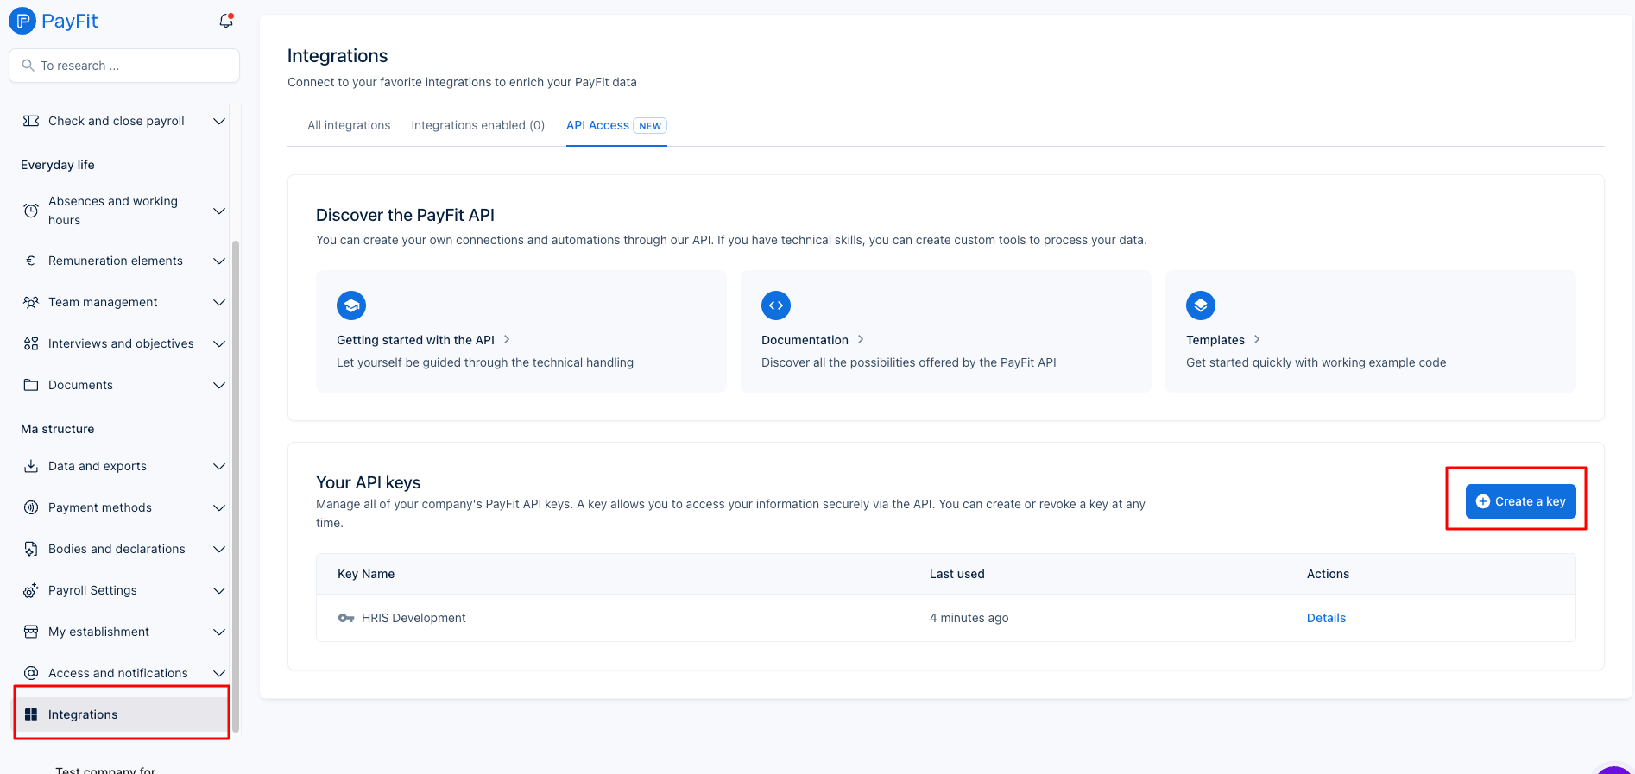The image size is (1635, 774).
Task: Click the My establishment store icon
Action: click(x=31, y=632)
